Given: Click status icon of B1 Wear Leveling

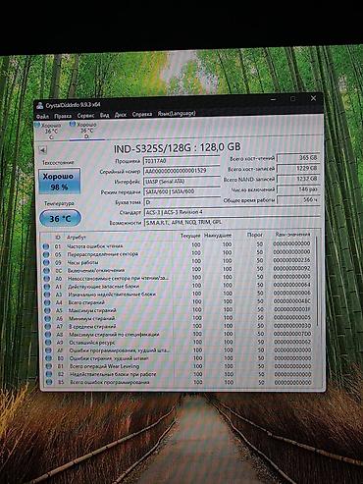Looking at the screenshot, I should pyautogui.click(x=49, y=366).
